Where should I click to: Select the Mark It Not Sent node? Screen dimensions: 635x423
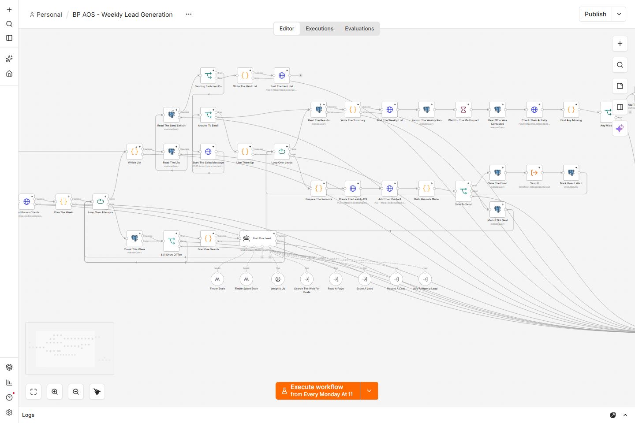point(497,210)
